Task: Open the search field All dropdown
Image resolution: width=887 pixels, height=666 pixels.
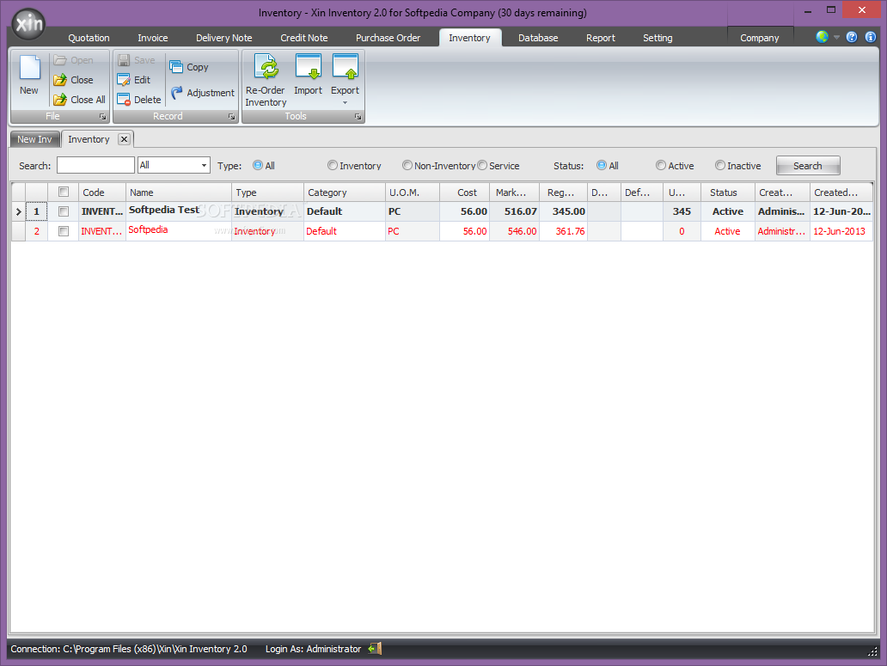Action: (x=204, y=165)
